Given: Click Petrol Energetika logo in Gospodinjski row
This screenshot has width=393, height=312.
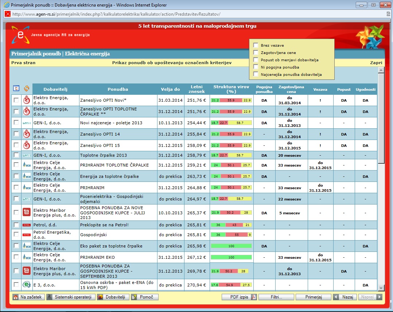Looking at the screenshot, I should coord(27,235).
